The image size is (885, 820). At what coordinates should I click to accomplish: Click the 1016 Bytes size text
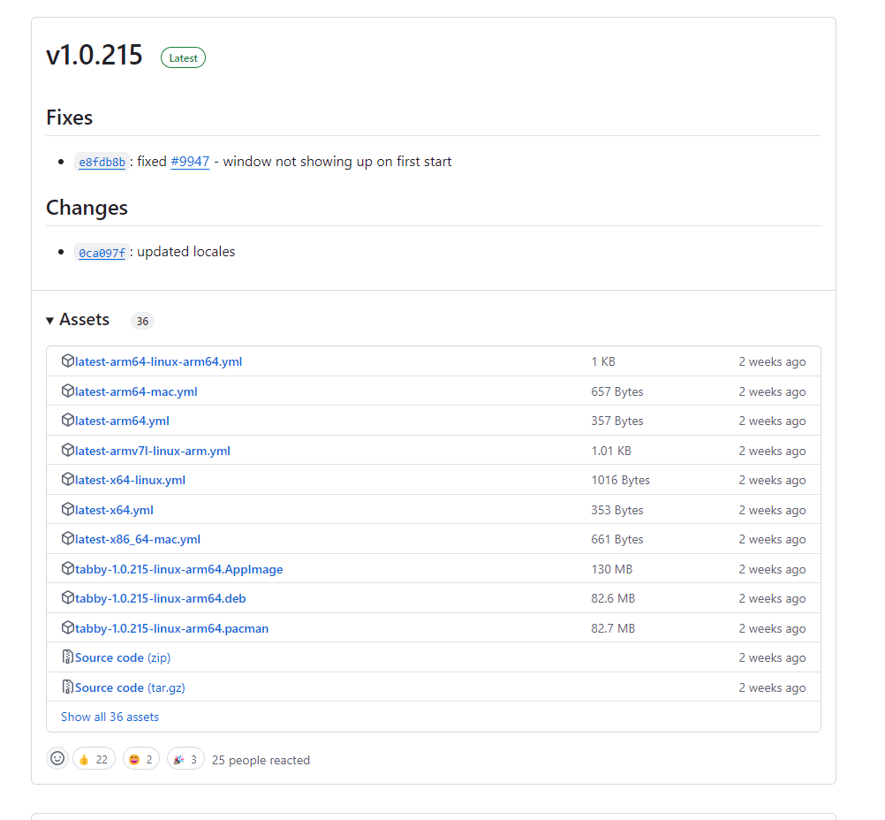point(620,480)
